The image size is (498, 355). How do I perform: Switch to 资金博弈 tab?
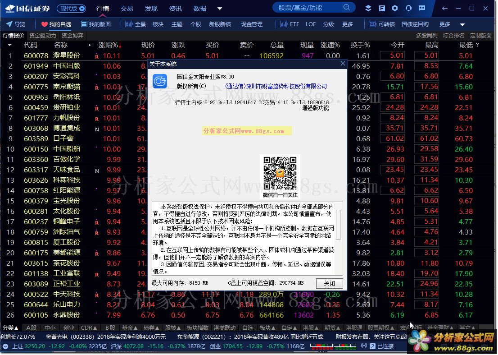coord(72,36)
